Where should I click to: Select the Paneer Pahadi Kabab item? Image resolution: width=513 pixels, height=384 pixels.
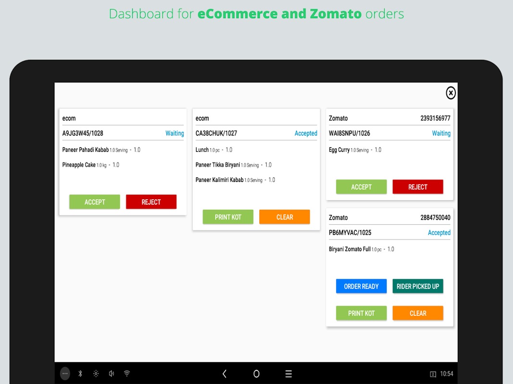pos(101,150)
